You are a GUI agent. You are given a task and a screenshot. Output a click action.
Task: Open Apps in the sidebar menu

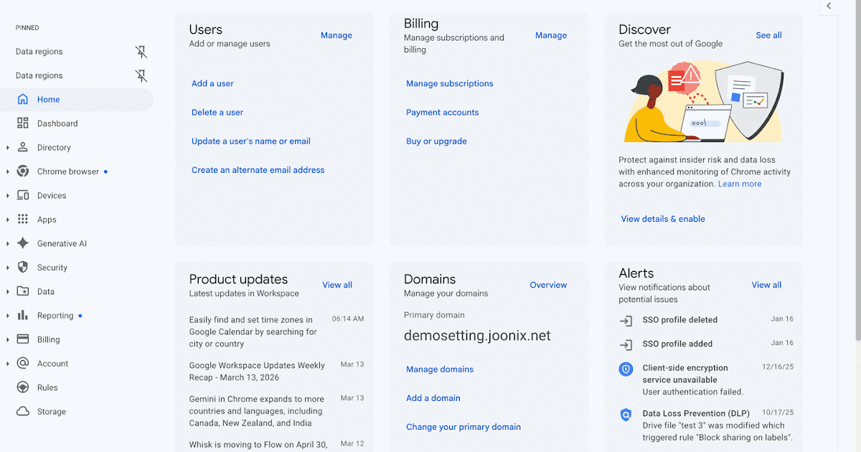47,220
